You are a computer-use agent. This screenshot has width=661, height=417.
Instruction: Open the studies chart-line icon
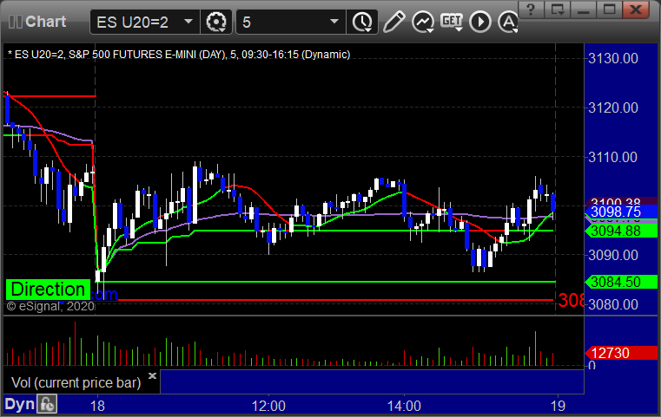(423, 22)
